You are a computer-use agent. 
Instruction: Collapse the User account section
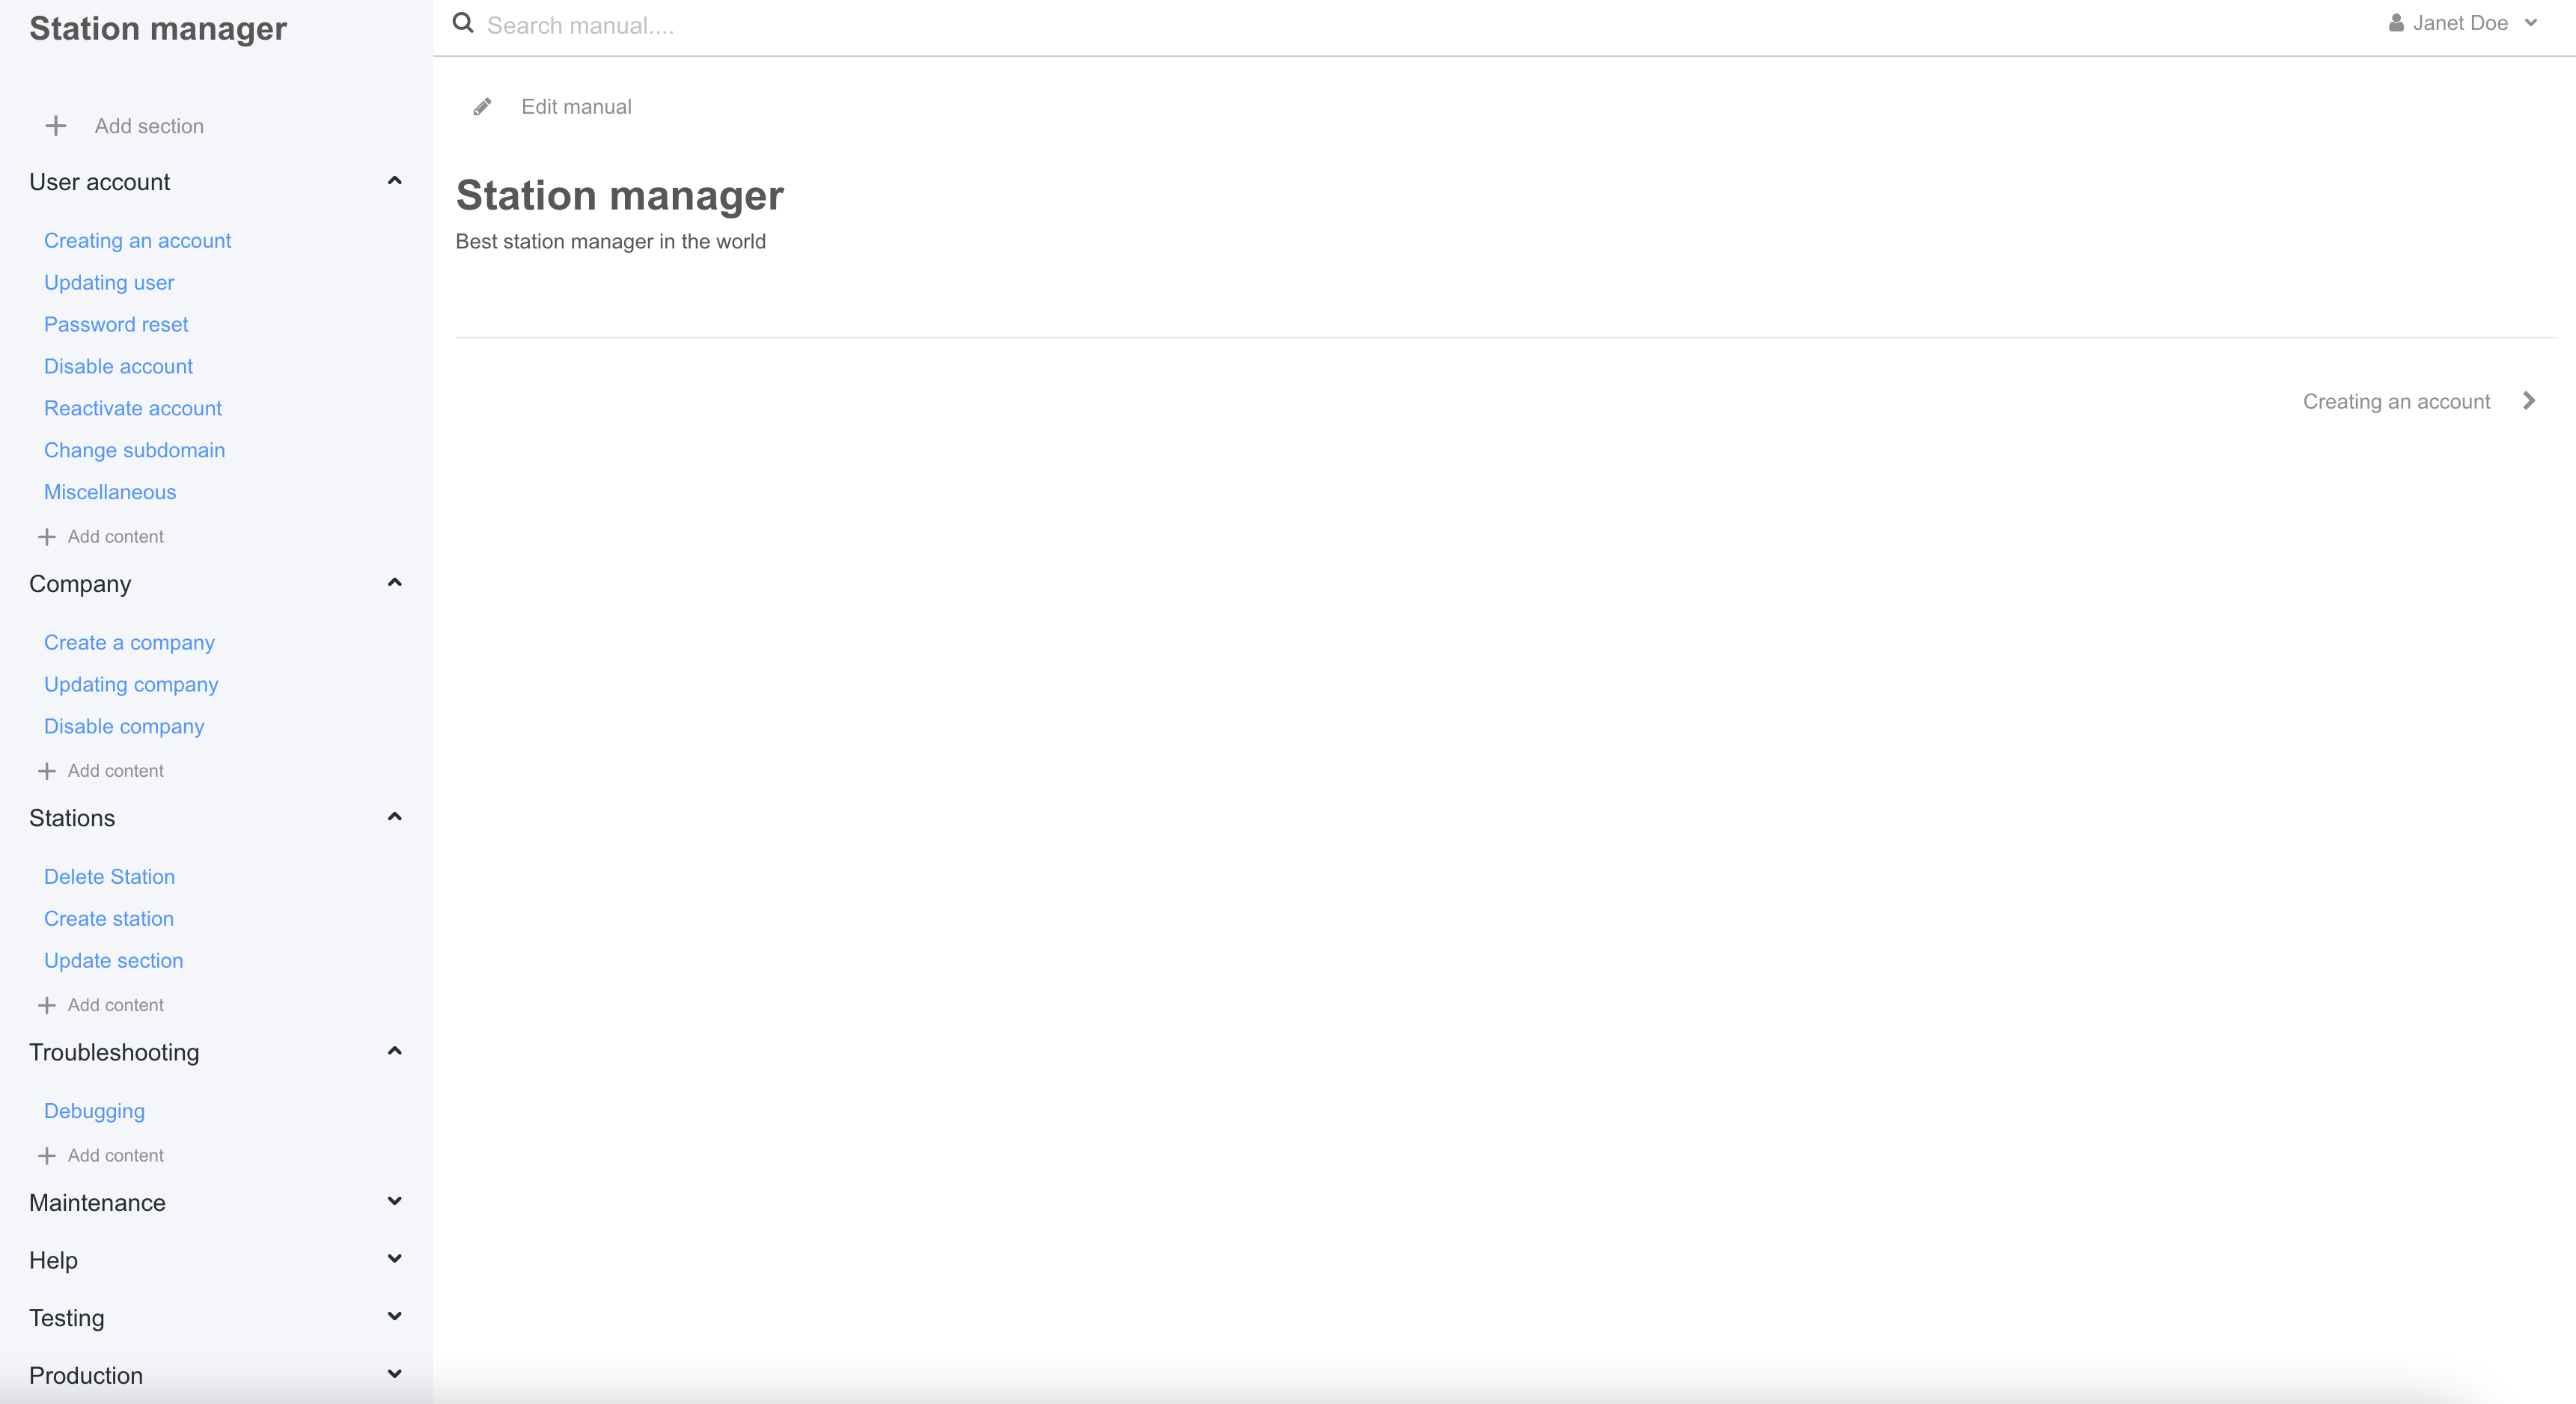coord(394,181)
